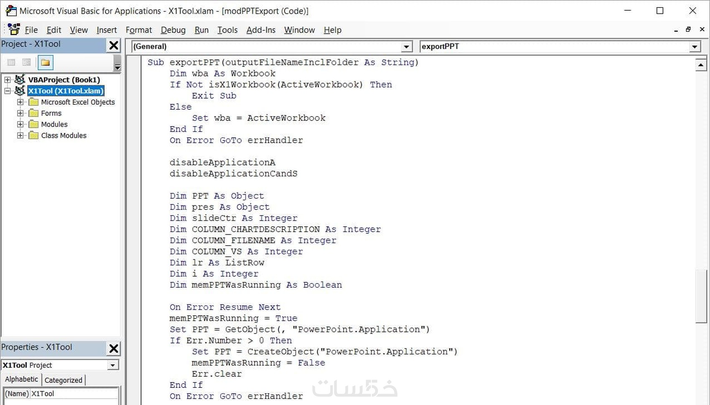This screenshot has height=405, width=710.
Task: Open the Debug menu
Action: (x=173, y=30)
